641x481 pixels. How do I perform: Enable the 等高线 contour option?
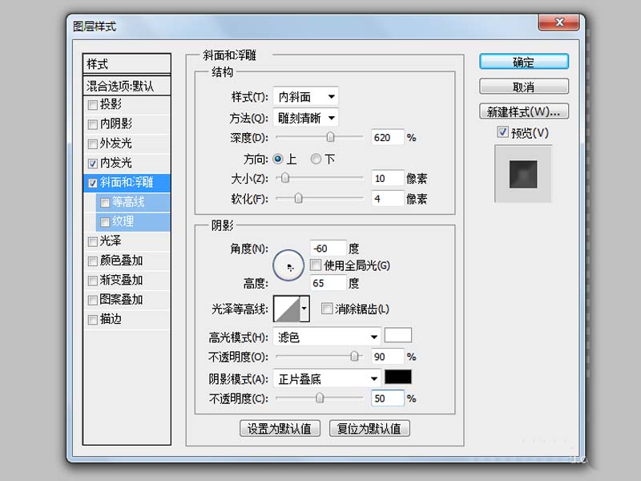[105, 202]
